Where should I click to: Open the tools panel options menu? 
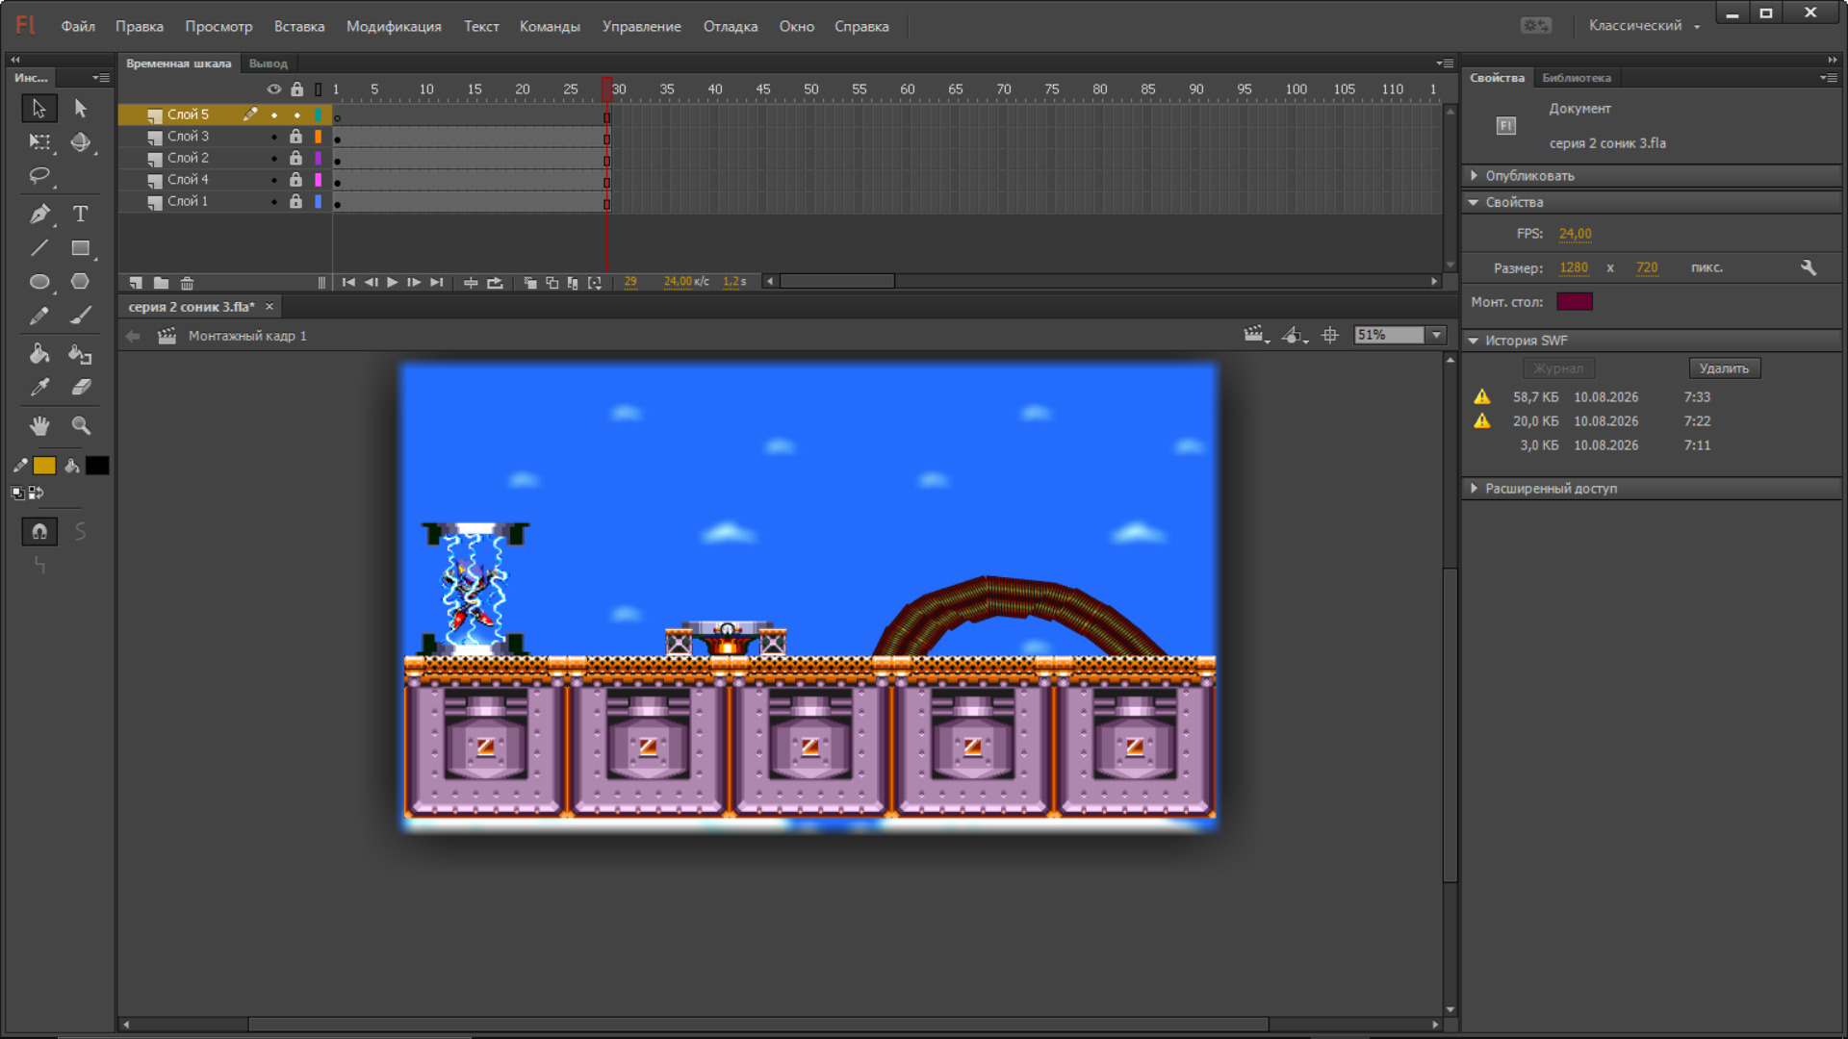(x=100, y=78)
